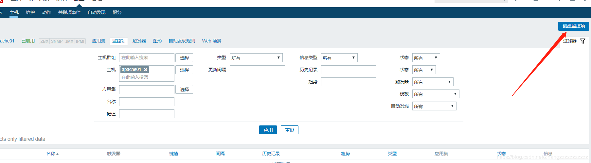The width and height of the screenshot is (591, 163).
Task: Open the 自动发现 menu item
Action: [97, 12]
